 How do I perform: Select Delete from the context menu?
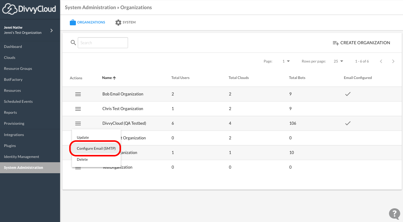point(96,159)
